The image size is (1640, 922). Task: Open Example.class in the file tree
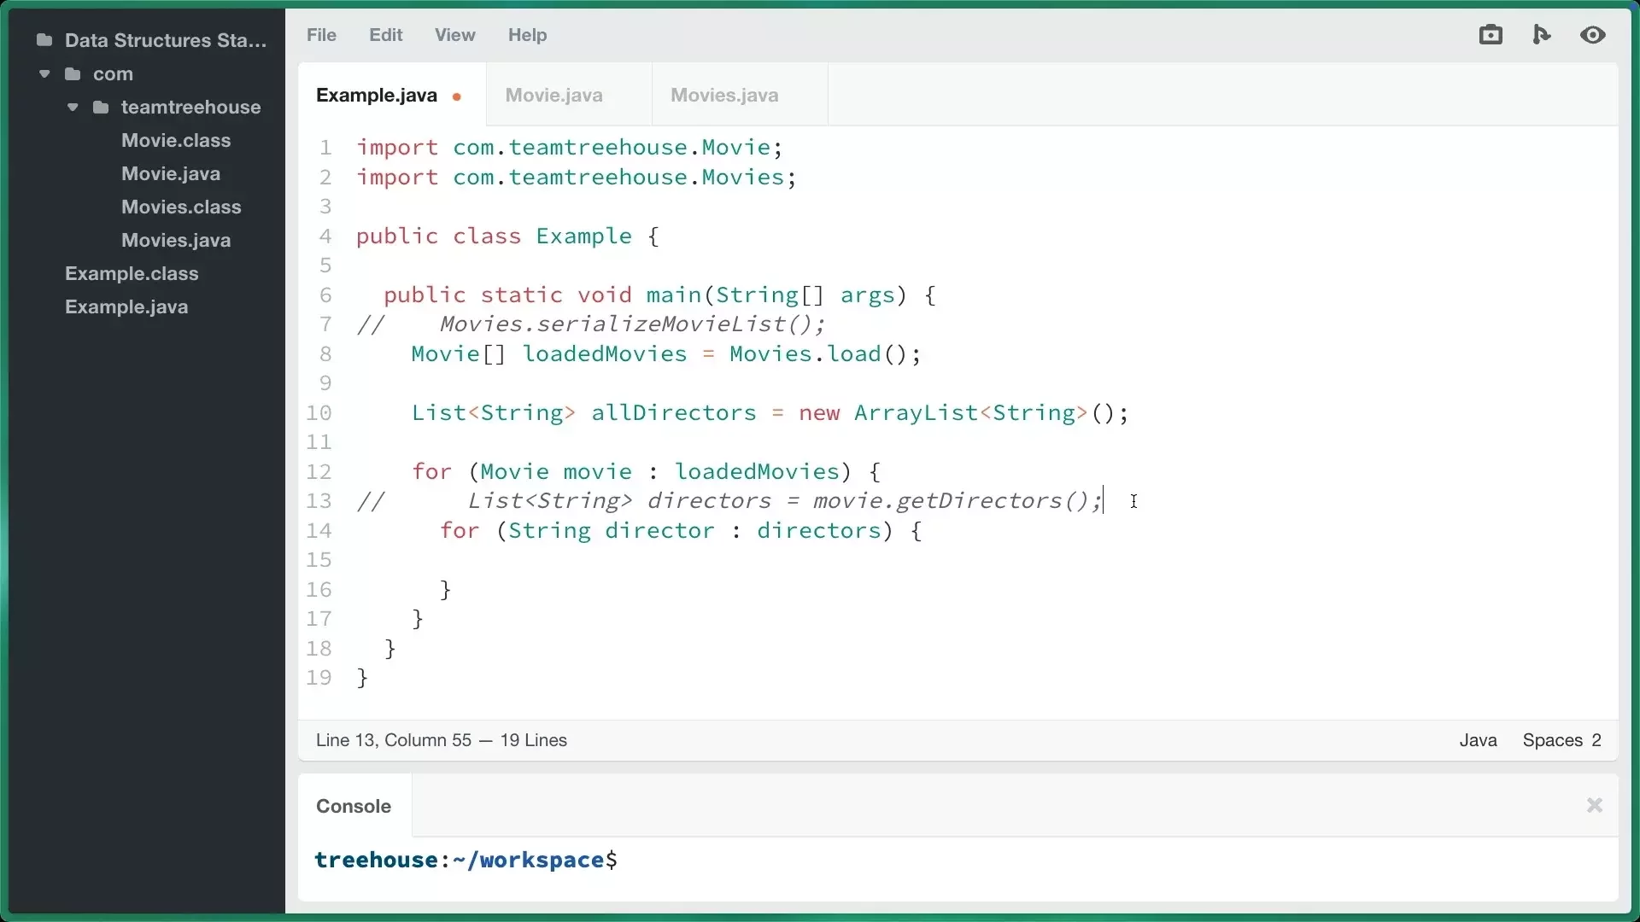132,273
